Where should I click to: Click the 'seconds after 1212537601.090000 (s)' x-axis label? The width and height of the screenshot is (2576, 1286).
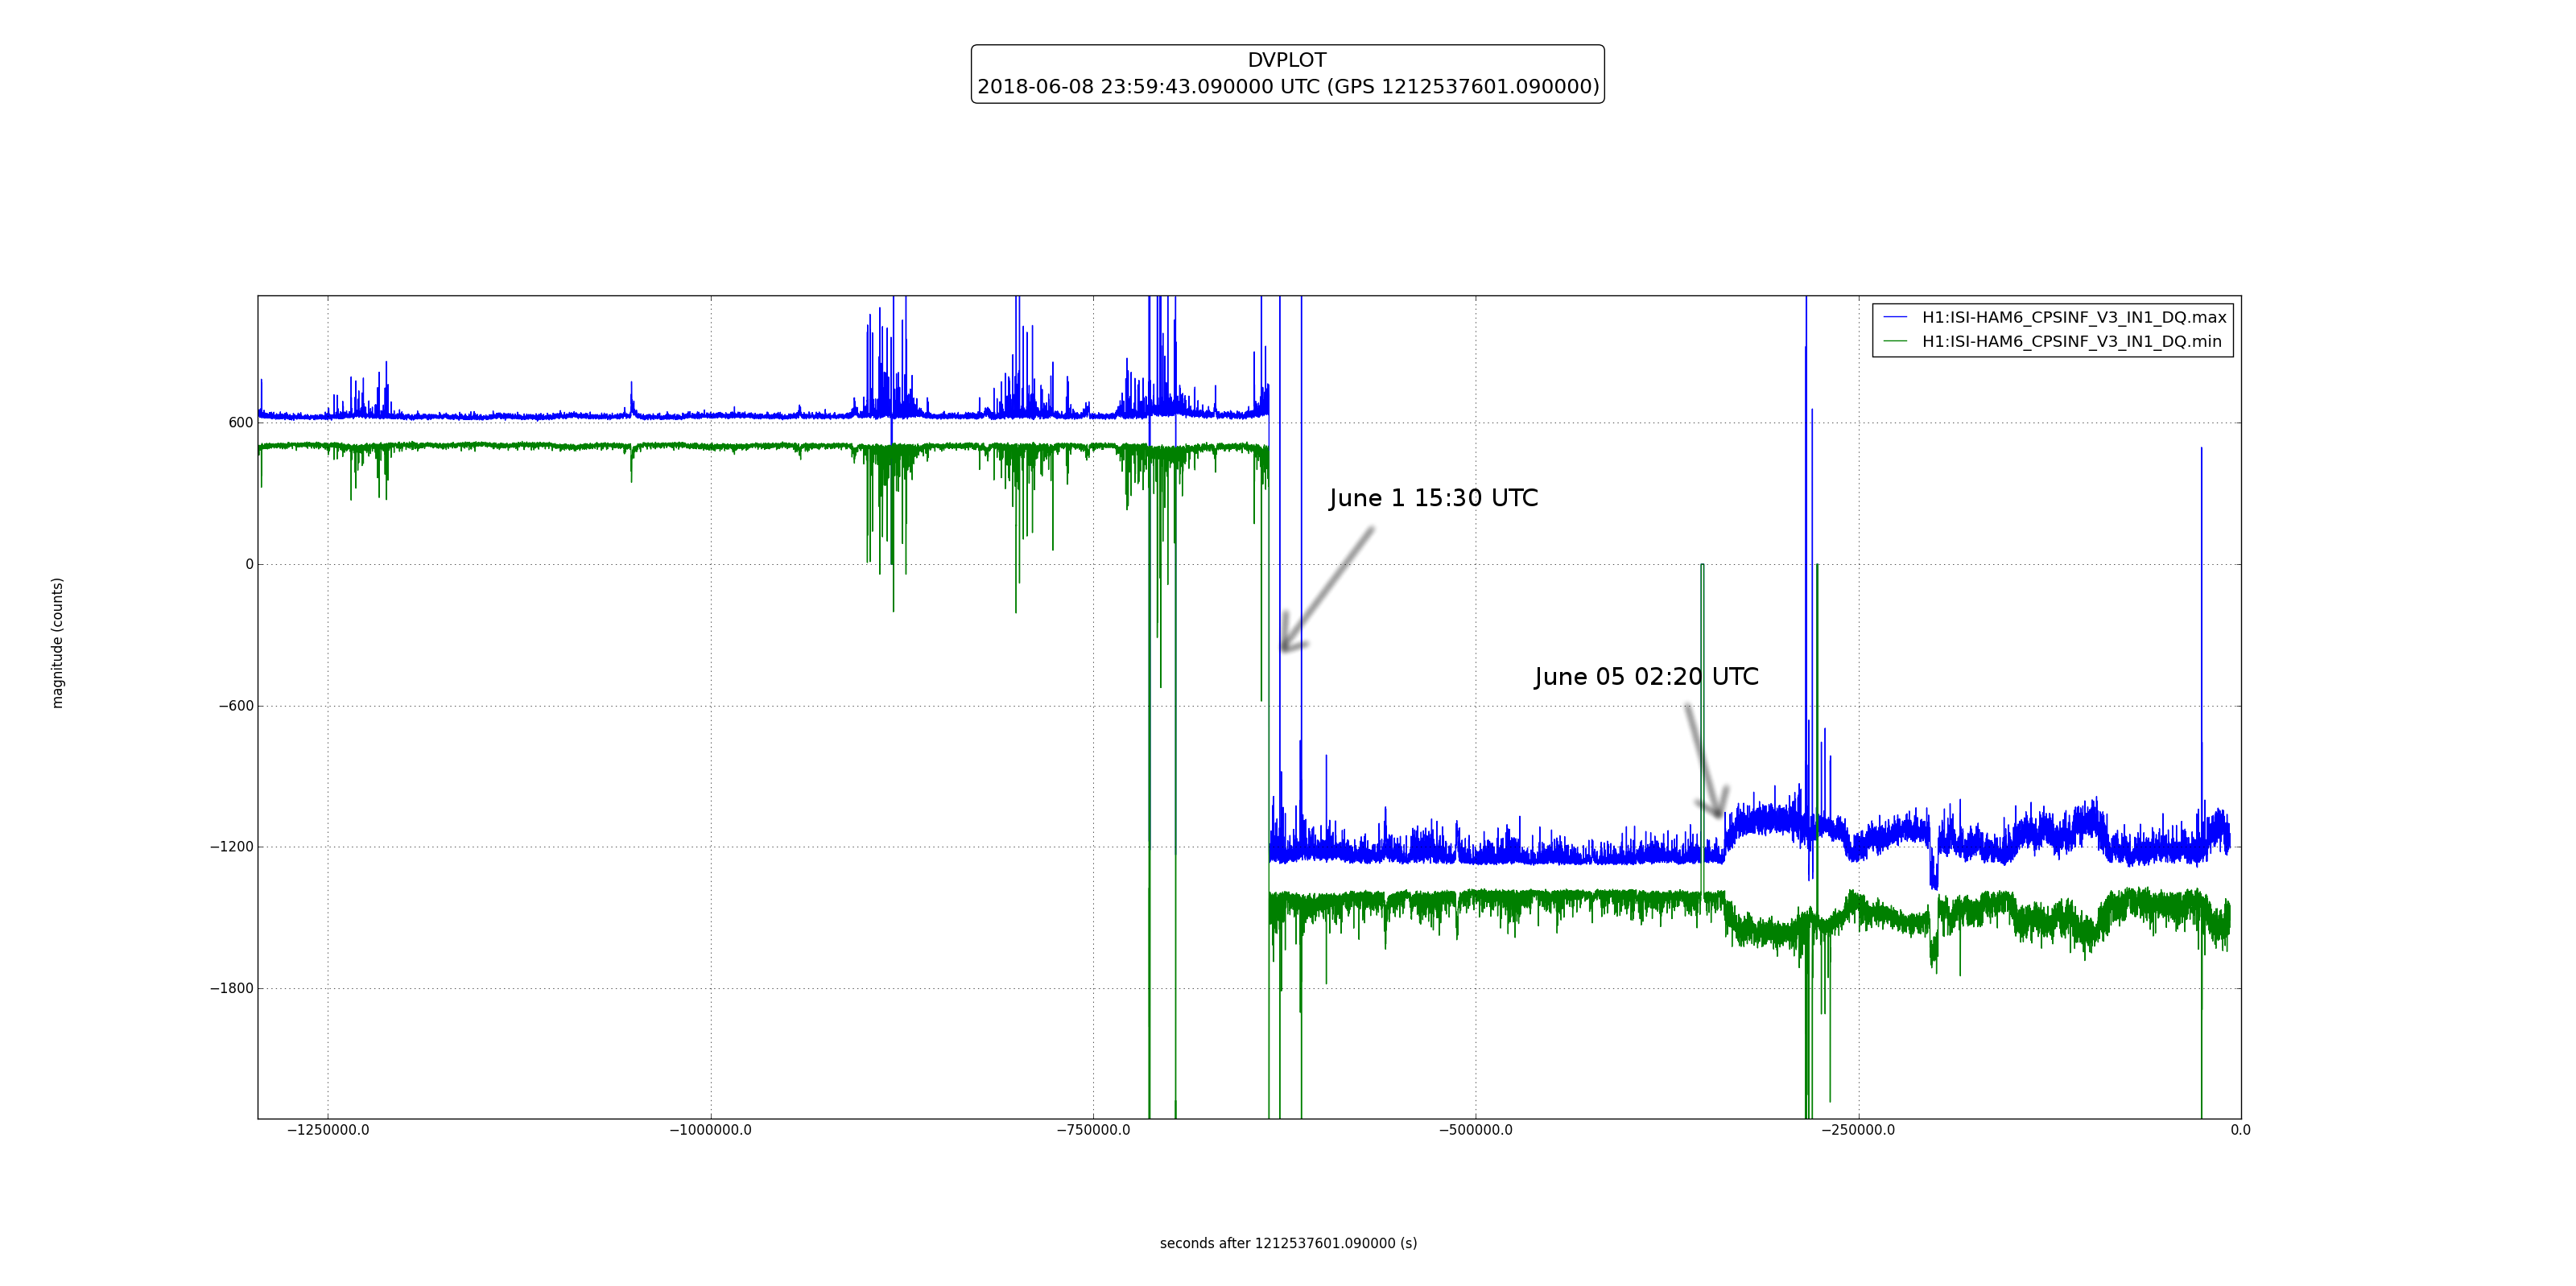(1288, 1243)
